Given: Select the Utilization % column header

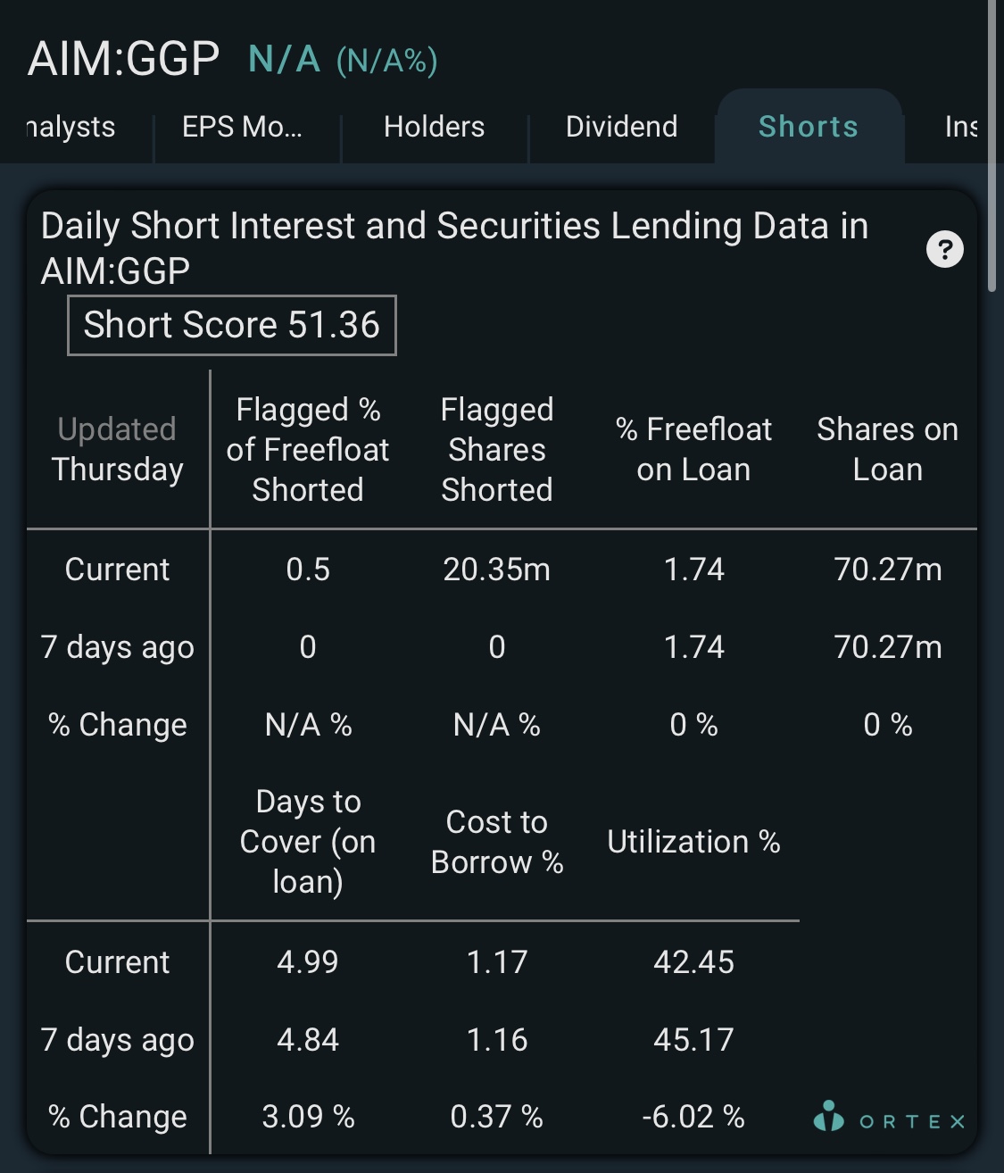Looking at the screenshot, I should click(x=693, y=842).
